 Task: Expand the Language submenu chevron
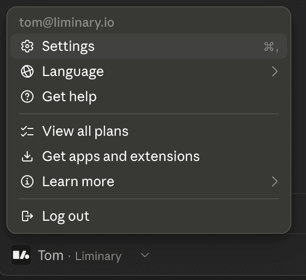pos(275,71)
